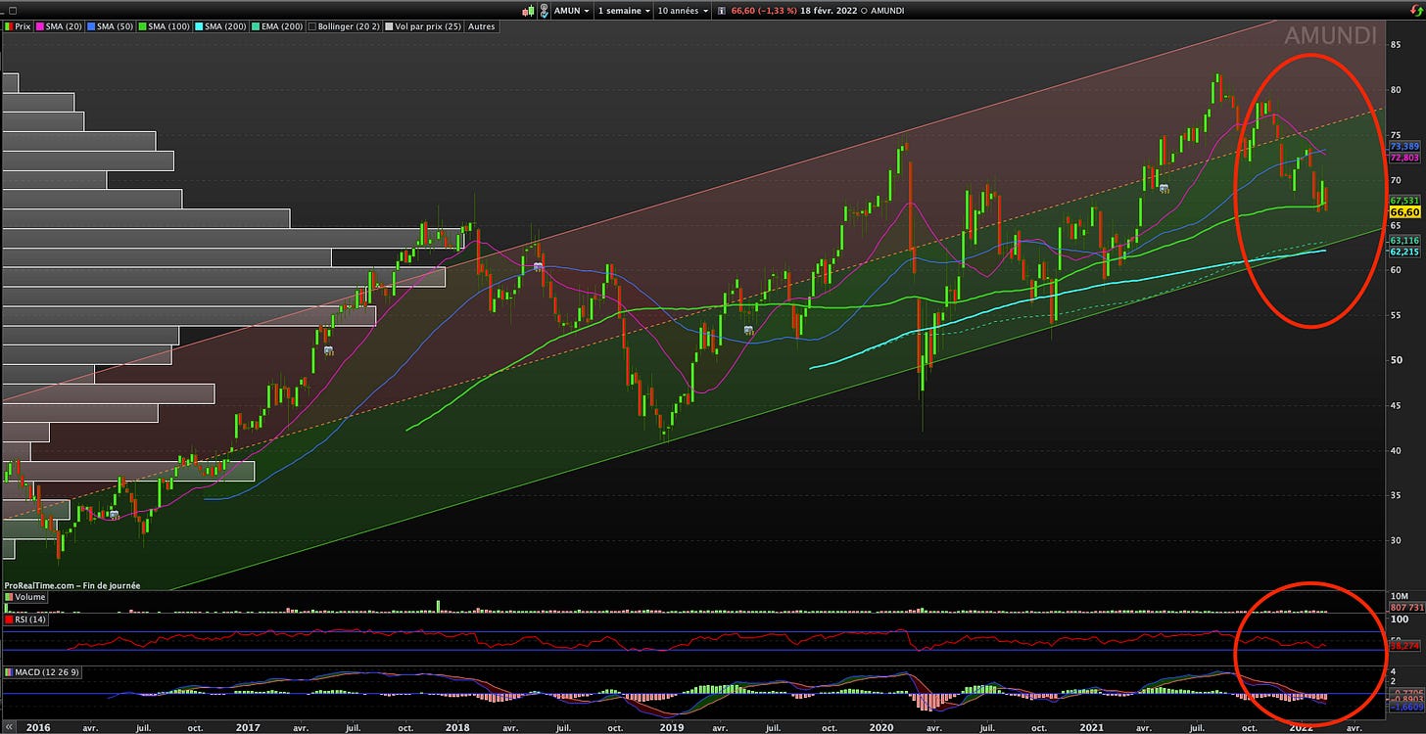Click the ProRealTime.com Fin de journée label
1426x734 pixels.
tap(72, 585)
